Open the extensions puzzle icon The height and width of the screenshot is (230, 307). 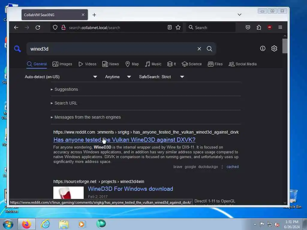click(259, 27)
